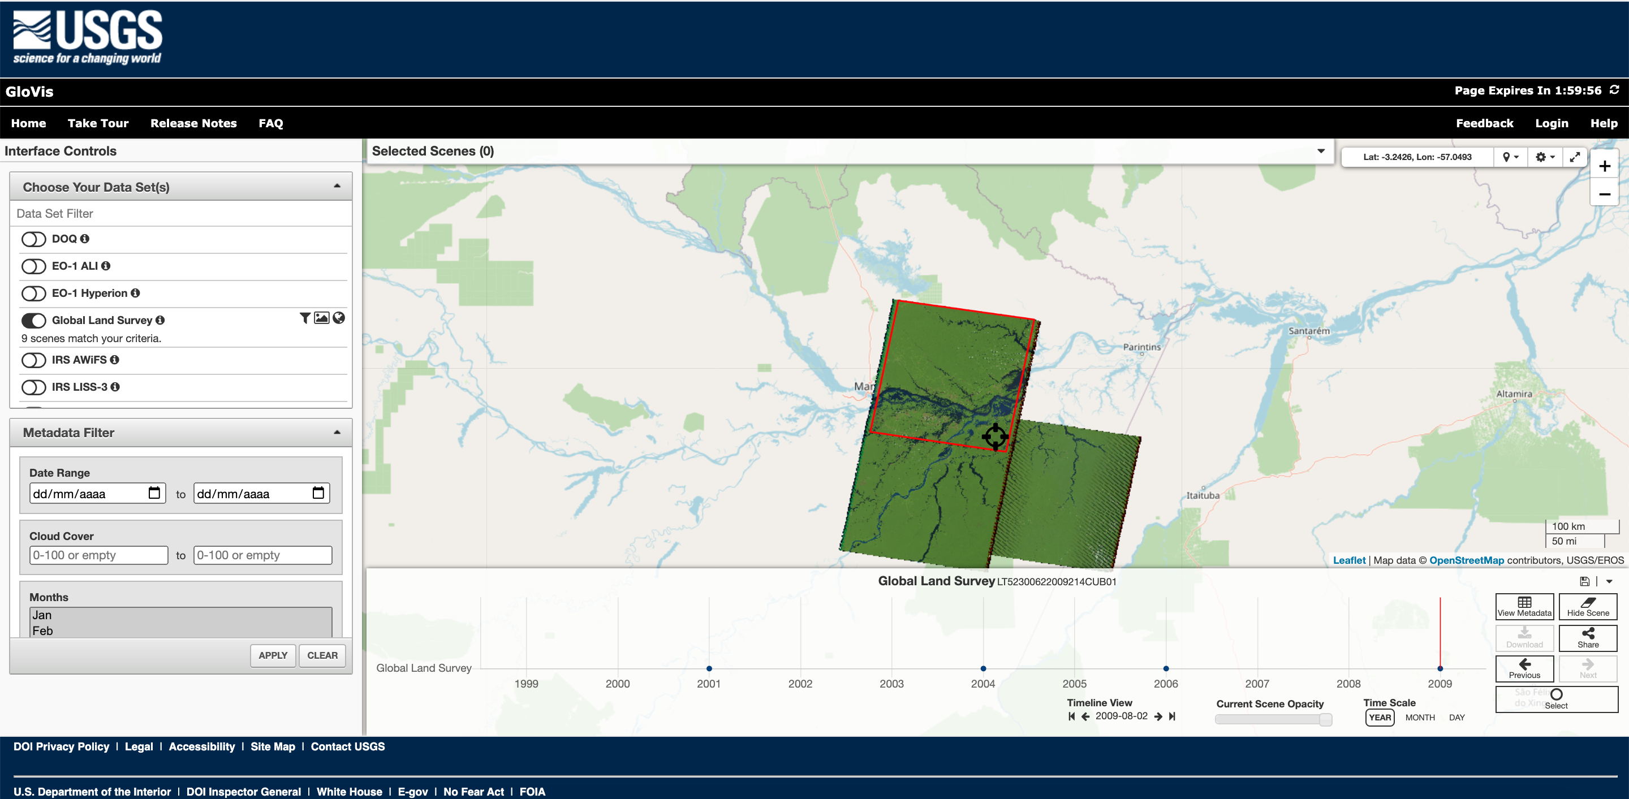Step to previous date in Timeline View
Screen dimensions: 1629x799
1086,716
